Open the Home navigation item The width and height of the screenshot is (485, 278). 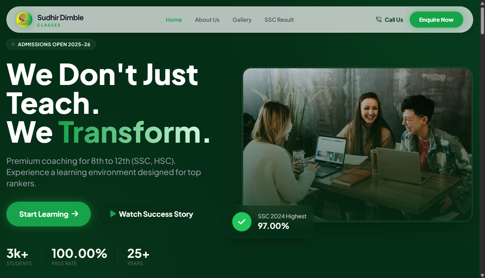tap(174, 20)
